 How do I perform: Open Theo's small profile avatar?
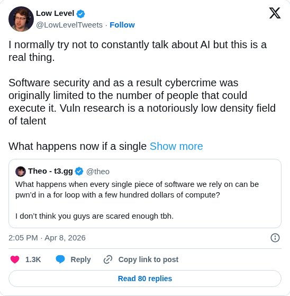click(x=21, y=172)
